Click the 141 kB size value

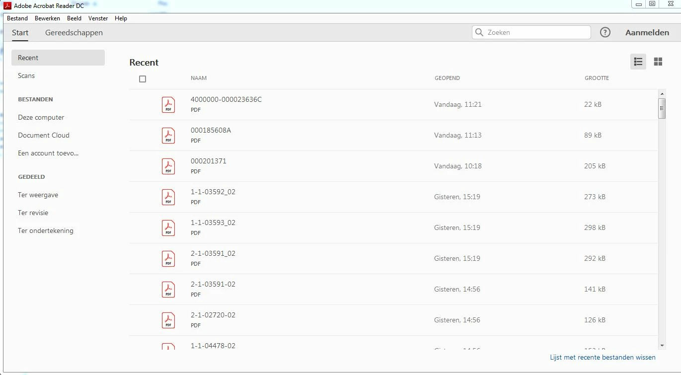595,290
